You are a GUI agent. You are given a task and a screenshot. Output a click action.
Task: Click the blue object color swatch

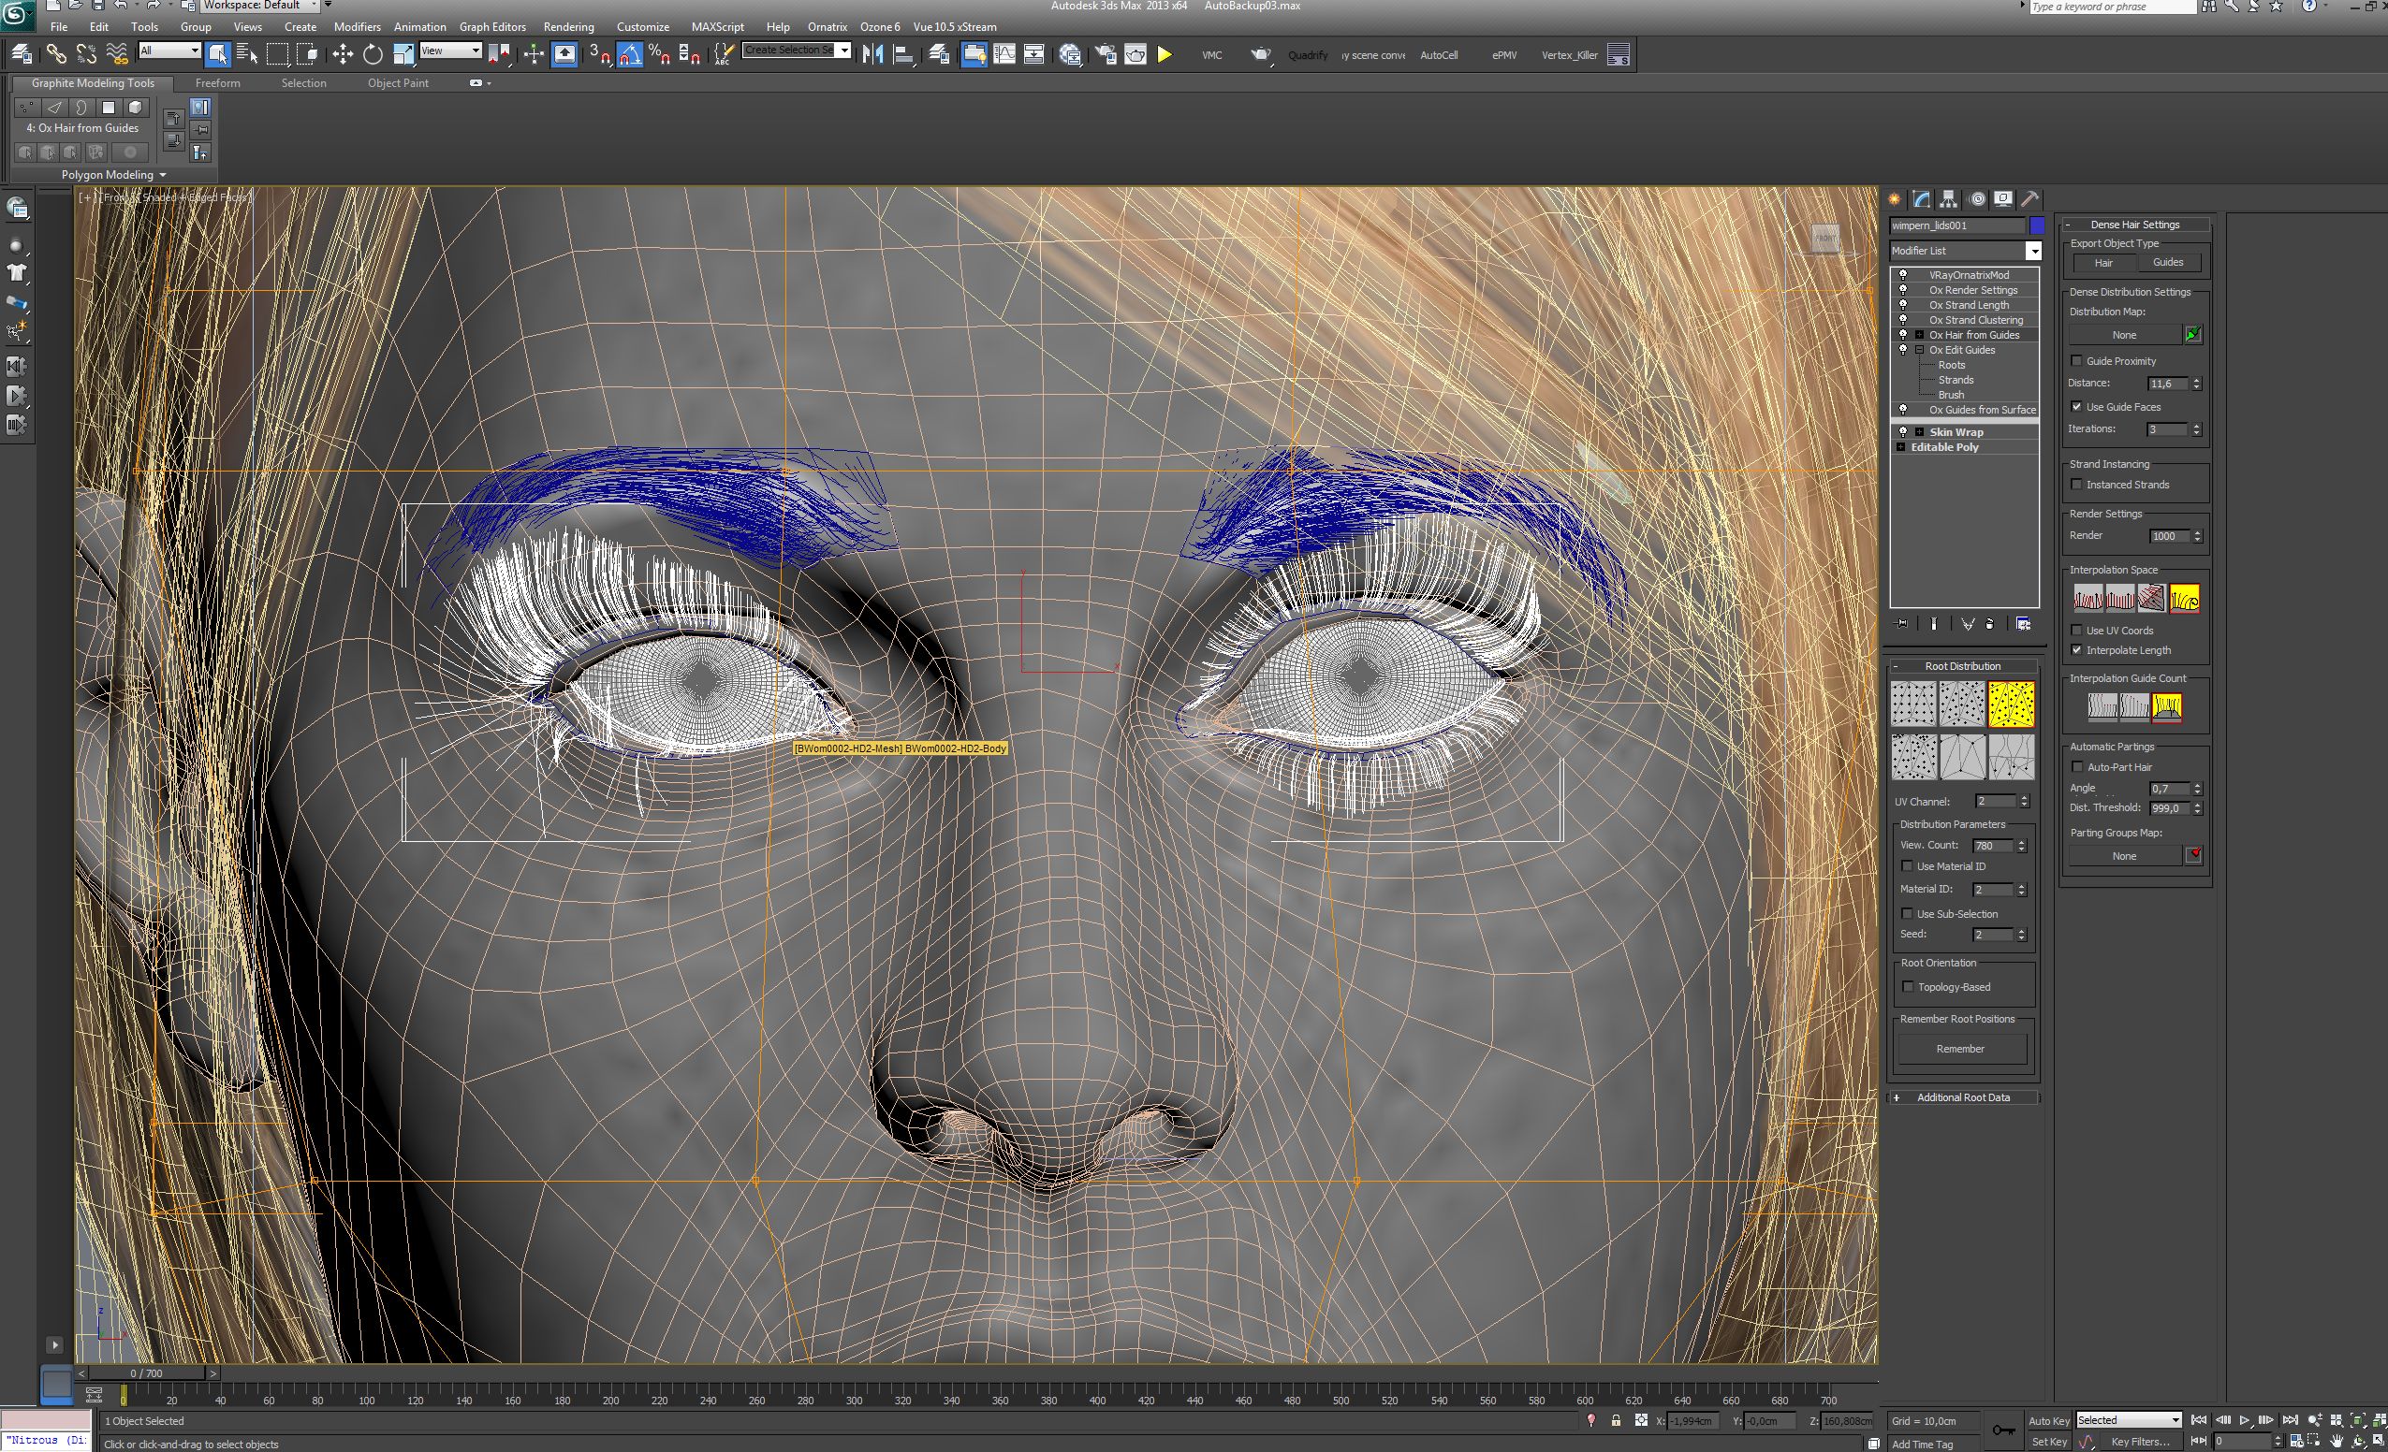(2037, 225)
